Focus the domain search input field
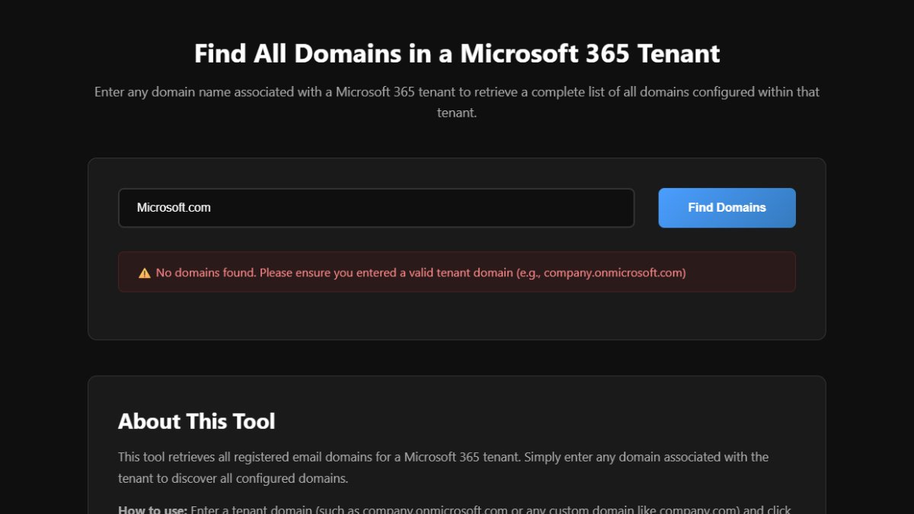This screenshot has height=514, width=914. pyautogui.click(x=376, y=208)
